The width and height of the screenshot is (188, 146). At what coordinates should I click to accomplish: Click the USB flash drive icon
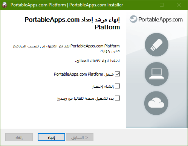(x=156, y=45)
